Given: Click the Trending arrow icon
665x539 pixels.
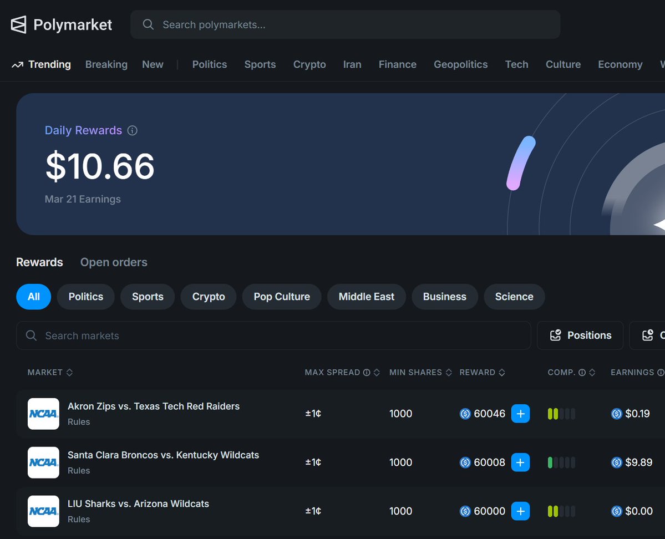Looking at the screenshot, I should pyautogui.click(x=17, y=64).
